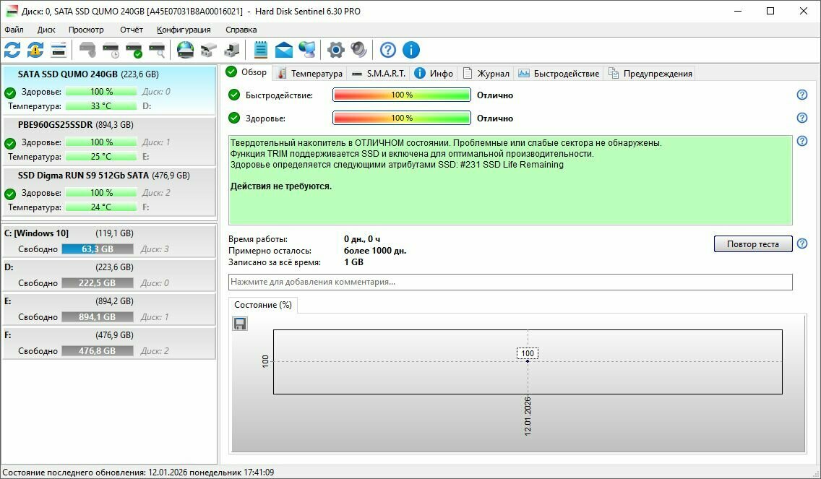Click the F: free space 476,8 GB bar

coord(98,351)
